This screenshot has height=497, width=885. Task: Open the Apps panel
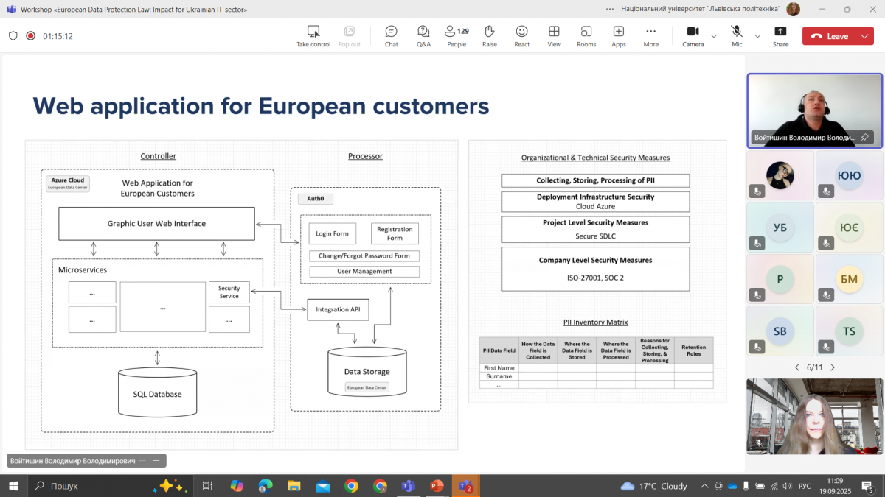(618, 36)
